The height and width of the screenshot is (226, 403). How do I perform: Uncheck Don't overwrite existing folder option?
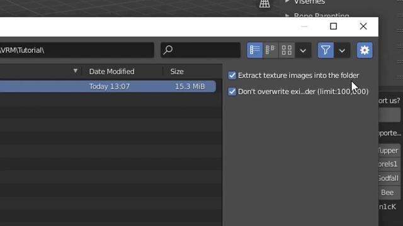coord(232,92)
